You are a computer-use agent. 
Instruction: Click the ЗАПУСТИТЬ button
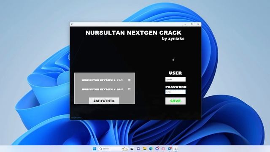pyautogui.click(x=104, y=101)
